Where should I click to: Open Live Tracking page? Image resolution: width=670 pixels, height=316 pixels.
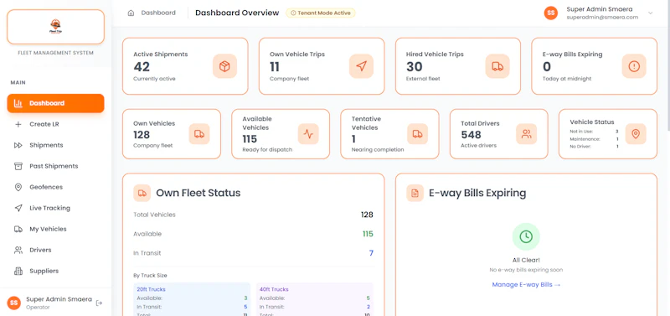[x=55, y=208]
